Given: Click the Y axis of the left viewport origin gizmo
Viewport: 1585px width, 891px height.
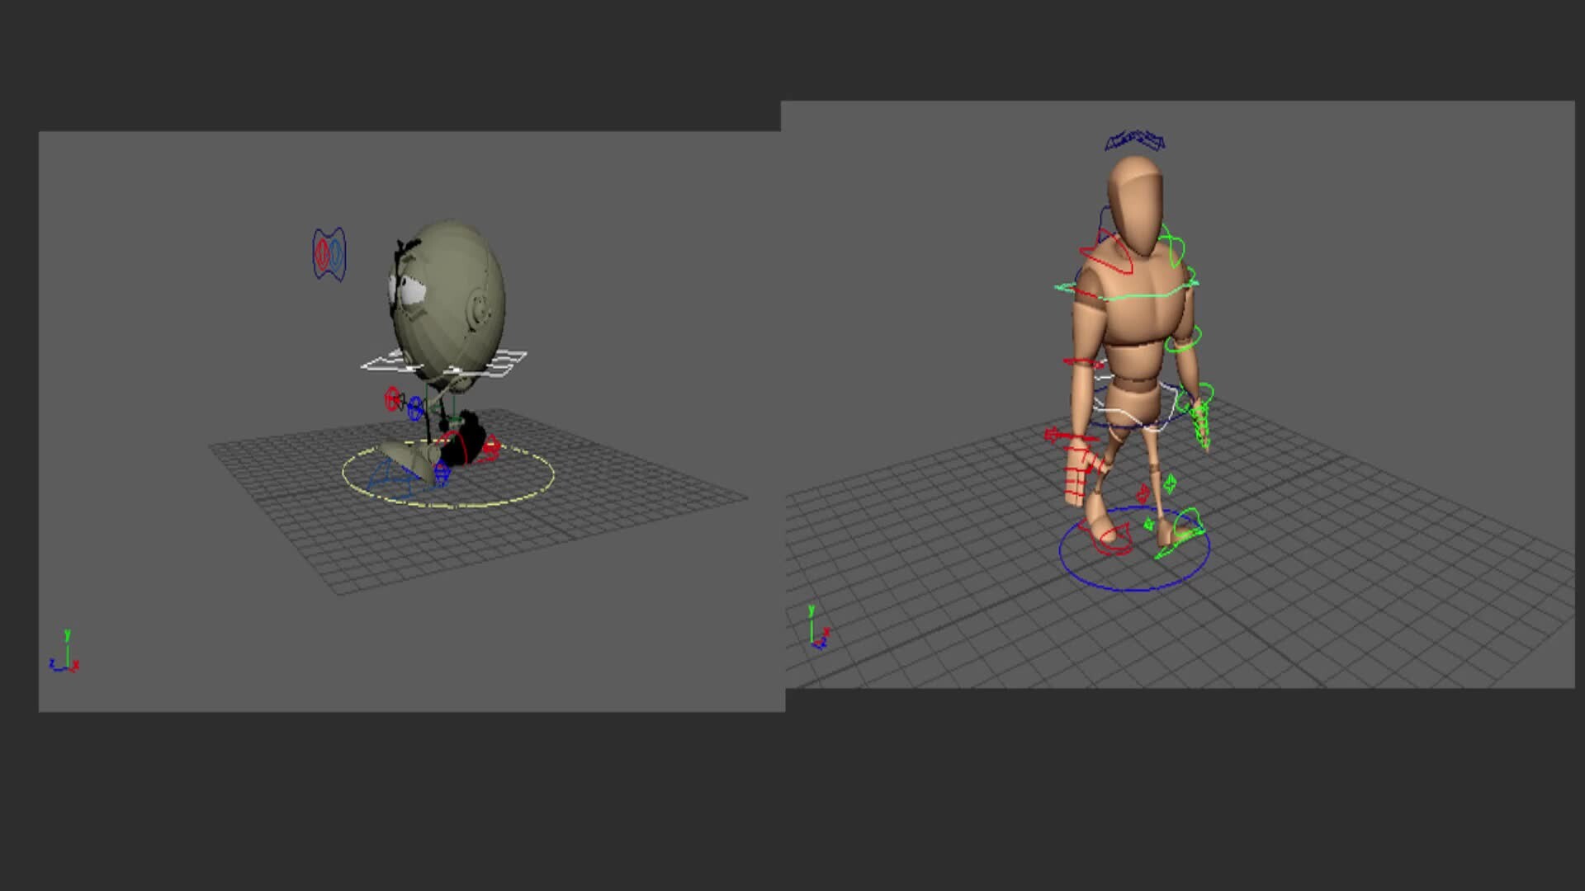Looking at the screenshot, I should pyautogui.click(x=68, y=634).
